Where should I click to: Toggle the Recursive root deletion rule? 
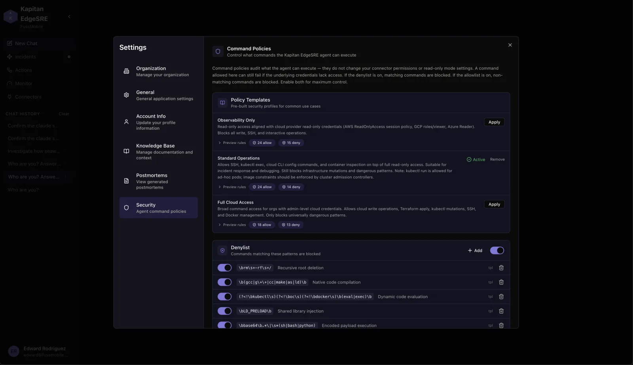coord(224,268)
